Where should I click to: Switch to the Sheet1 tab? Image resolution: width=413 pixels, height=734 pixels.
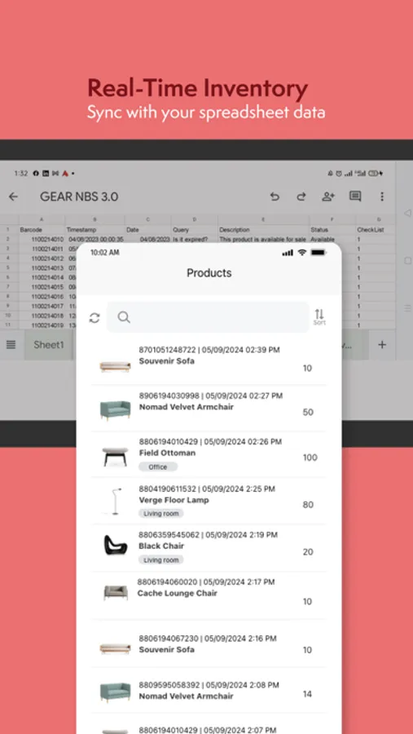[x=49, y=345]
